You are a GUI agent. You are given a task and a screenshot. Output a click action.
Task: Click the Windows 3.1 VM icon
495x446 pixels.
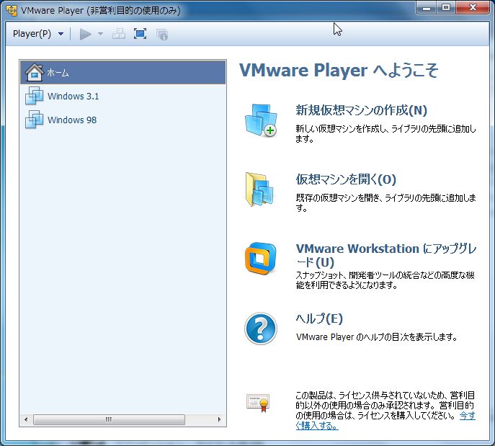34,96
